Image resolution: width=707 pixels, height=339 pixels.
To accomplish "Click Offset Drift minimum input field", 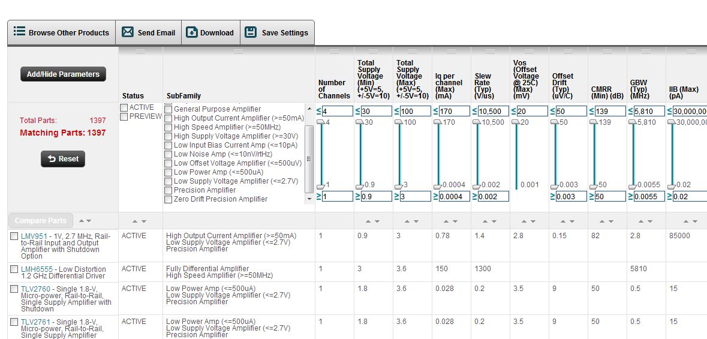I will [x=571, y=196].
